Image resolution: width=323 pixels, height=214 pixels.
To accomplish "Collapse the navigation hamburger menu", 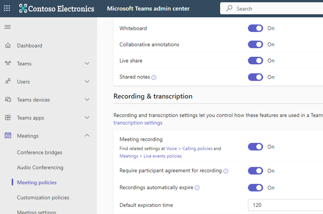I will [x=8, y=27].
